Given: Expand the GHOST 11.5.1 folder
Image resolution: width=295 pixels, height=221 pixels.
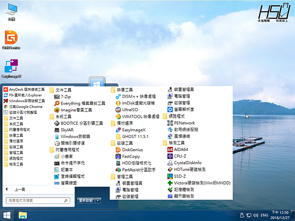Looking at the screenshot, I should click(132, 137).
